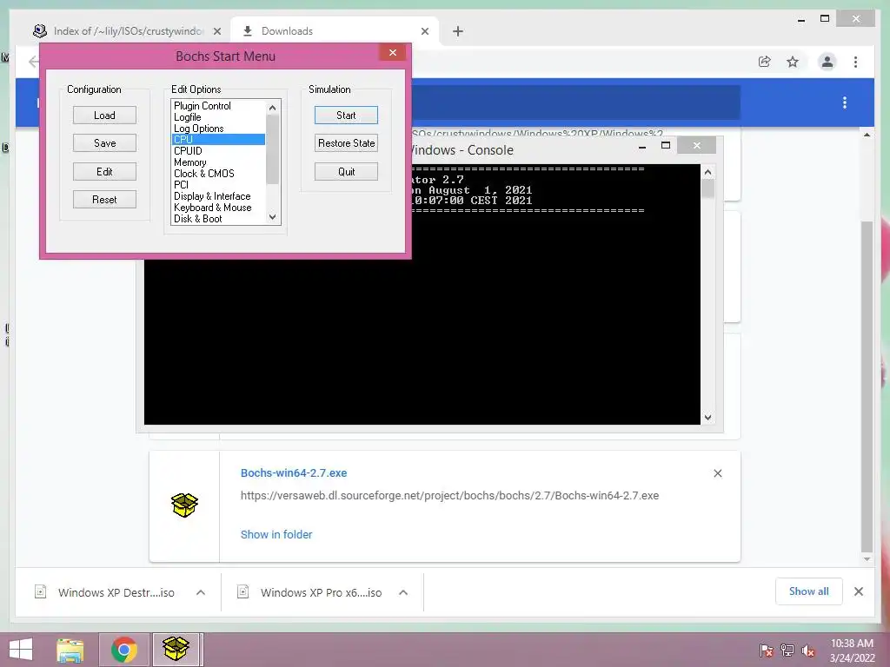Screen dimensions: 890x667
Task: Click Show all downloads
Action: pos(809,591)
